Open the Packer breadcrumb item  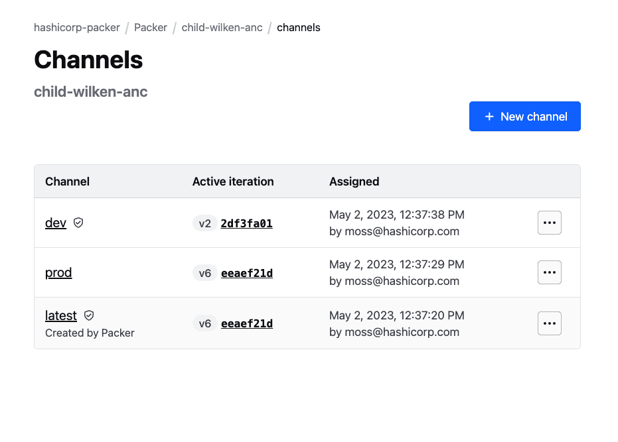point(151,27)
